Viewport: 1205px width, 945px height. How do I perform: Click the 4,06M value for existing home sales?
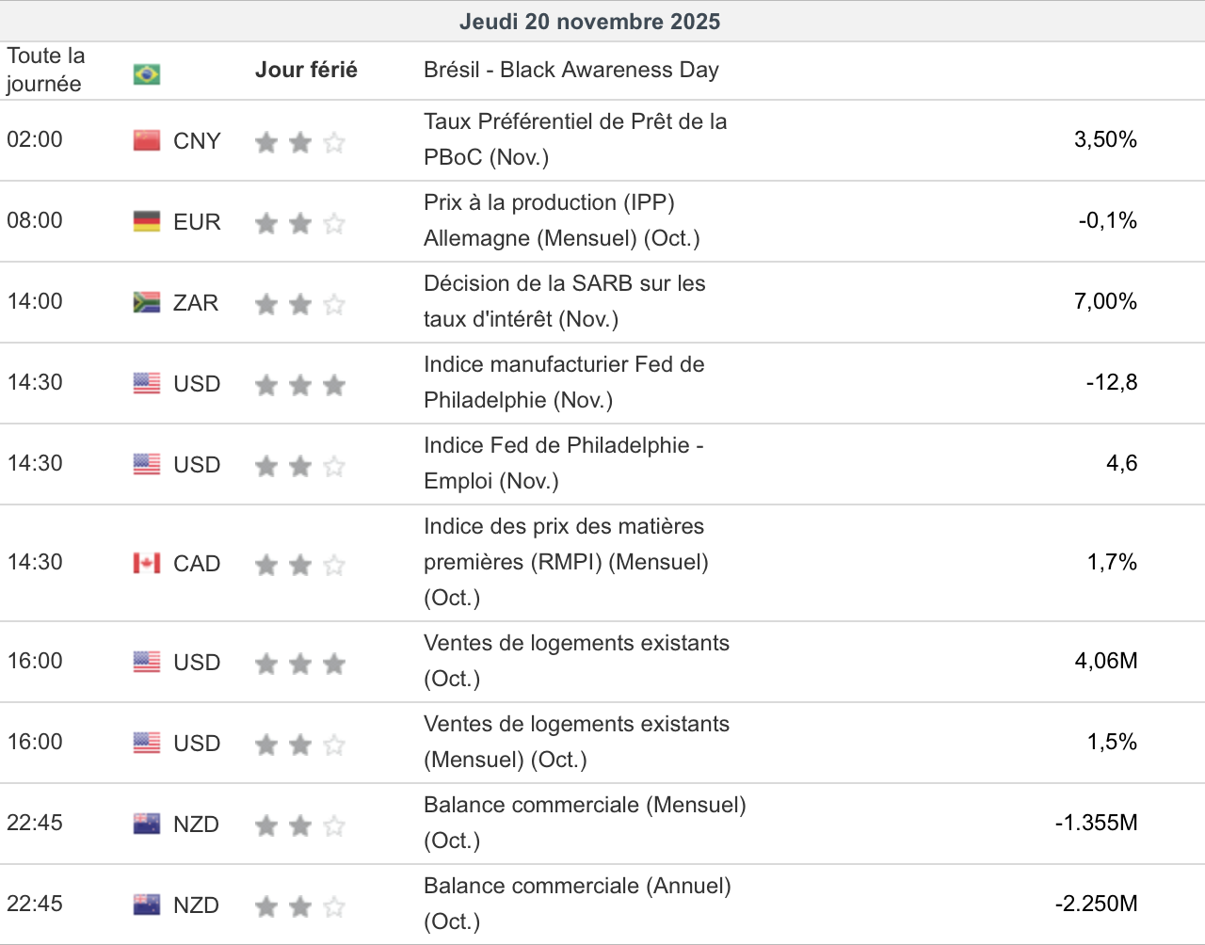click(x=1105, y=661)
